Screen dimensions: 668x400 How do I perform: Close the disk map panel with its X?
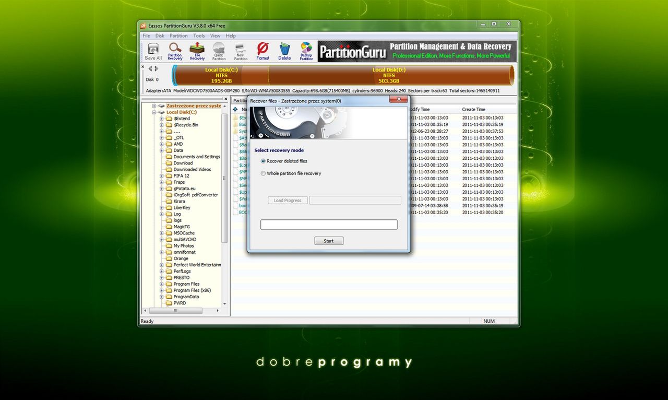[x=143, y=67]
